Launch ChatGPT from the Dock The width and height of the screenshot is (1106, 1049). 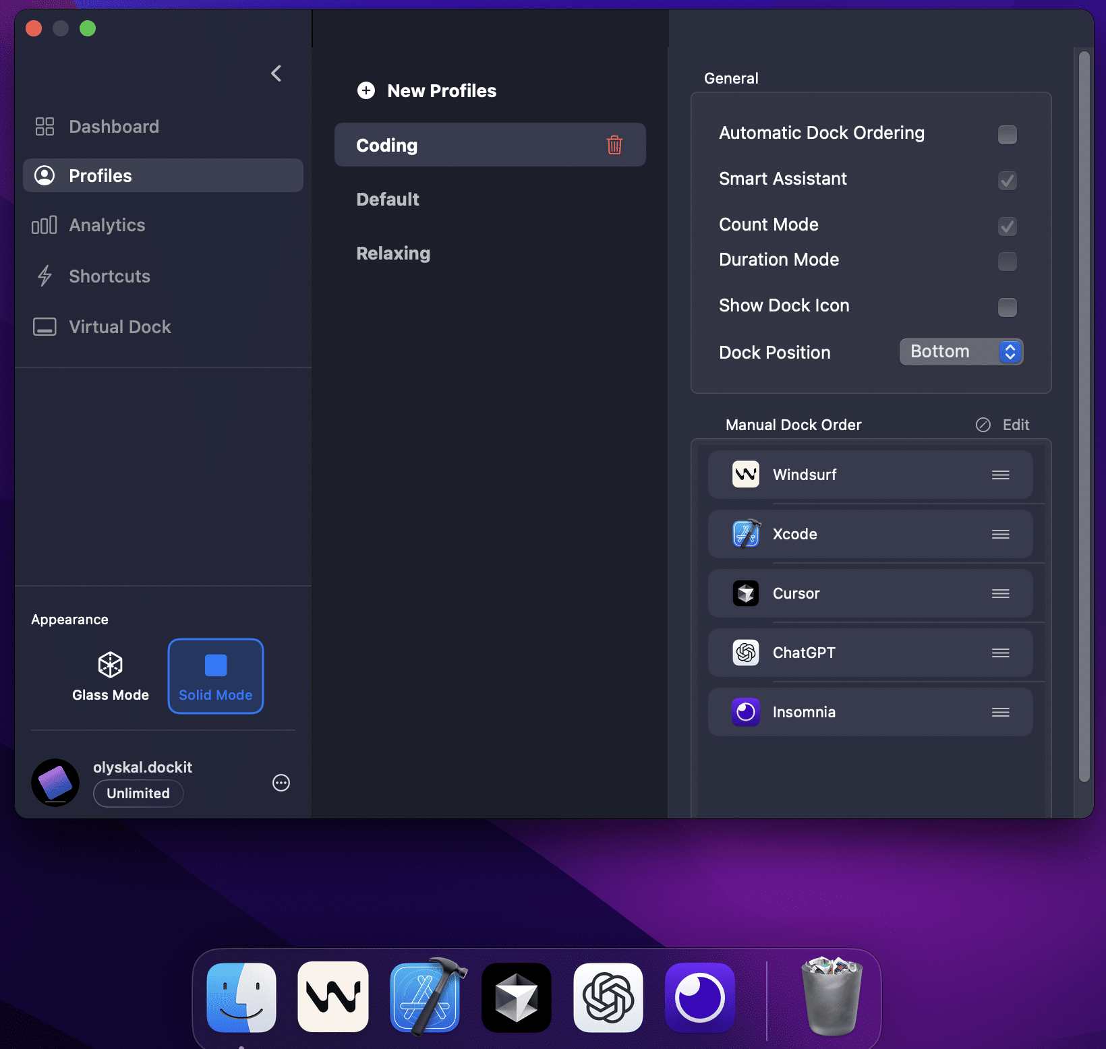pyautogui.click(x=608, y=998)
